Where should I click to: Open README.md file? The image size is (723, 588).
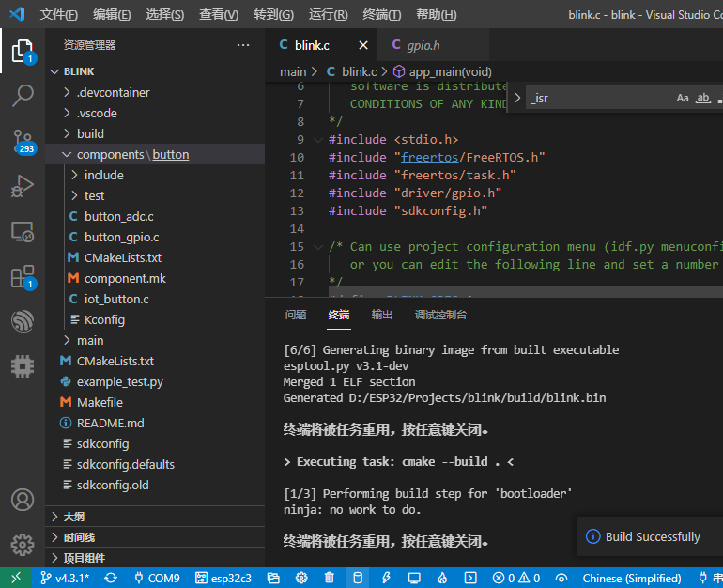tap(155, 423)
